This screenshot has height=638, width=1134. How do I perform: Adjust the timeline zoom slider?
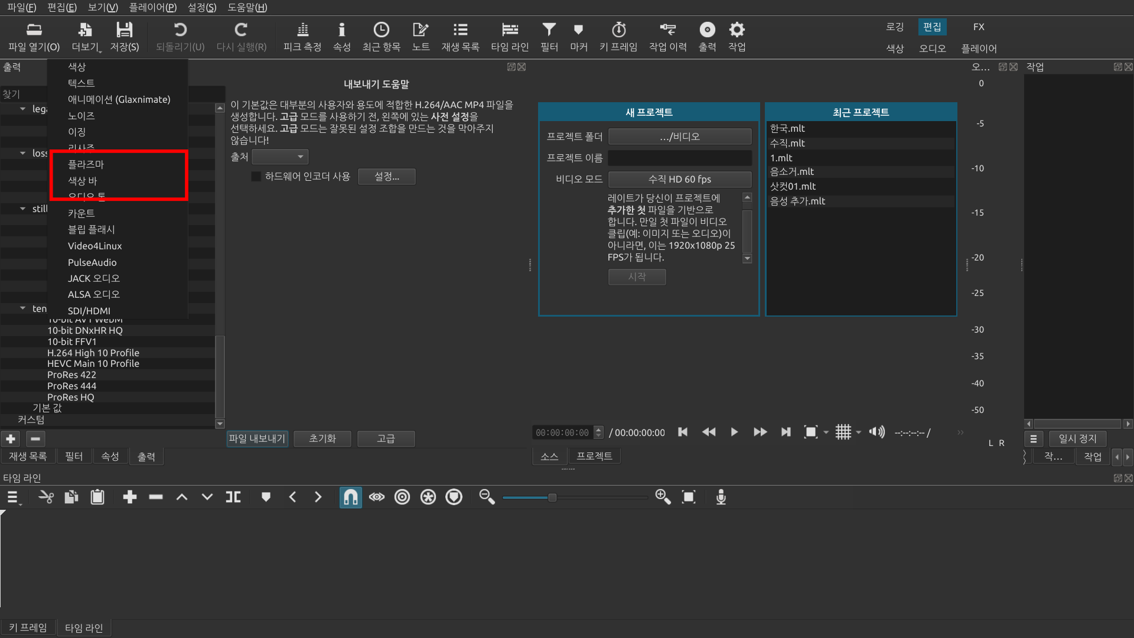(552, 497)
